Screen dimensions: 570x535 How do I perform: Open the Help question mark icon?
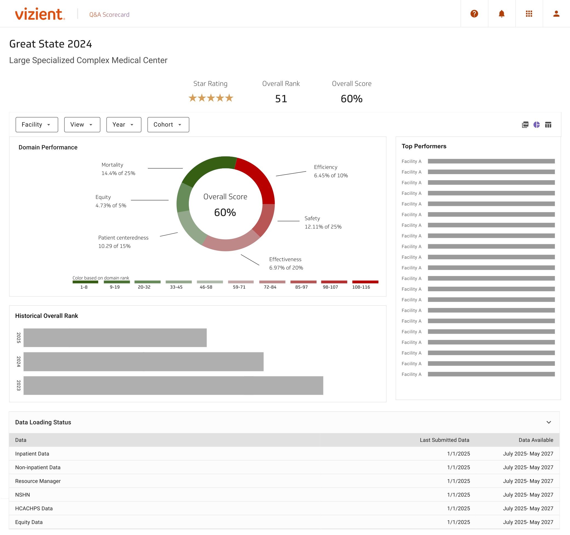point(474,13)
